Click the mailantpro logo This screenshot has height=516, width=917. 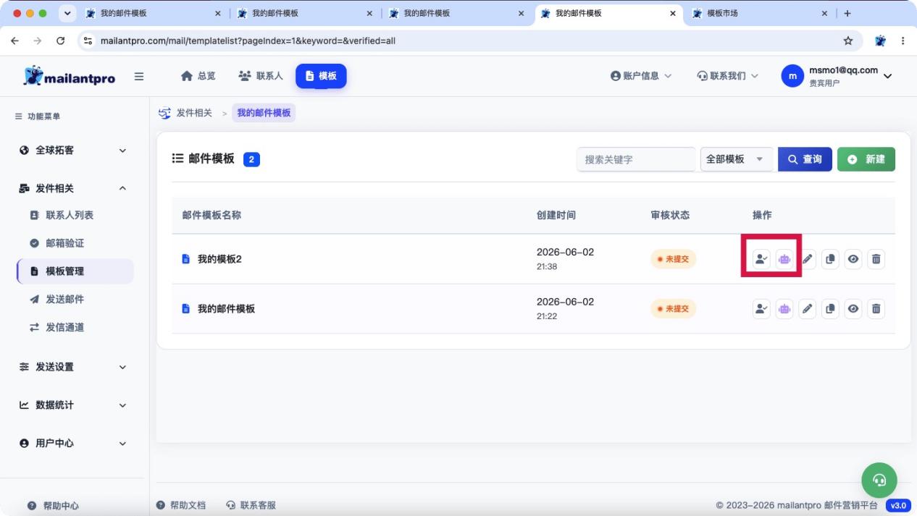[70, 77]
